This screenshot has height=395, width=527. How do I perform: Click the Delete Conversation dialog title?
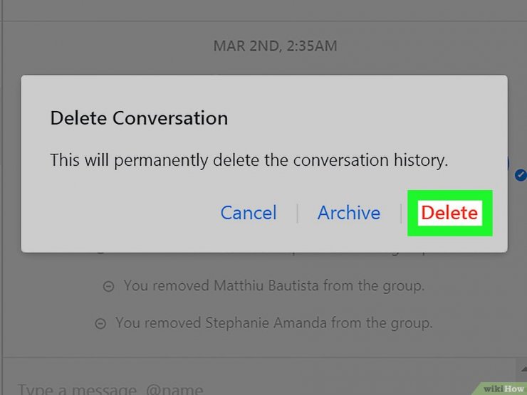tap(139, 118)
